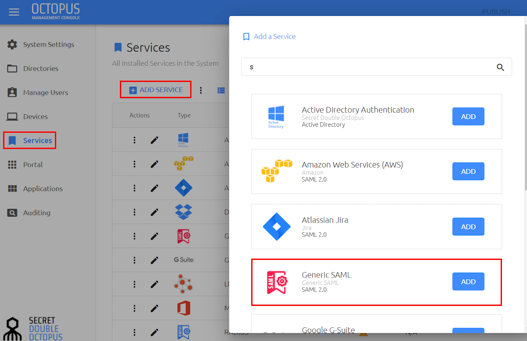
Task: Edit the AWS cubes service row pencil
Action: [155, 164]
